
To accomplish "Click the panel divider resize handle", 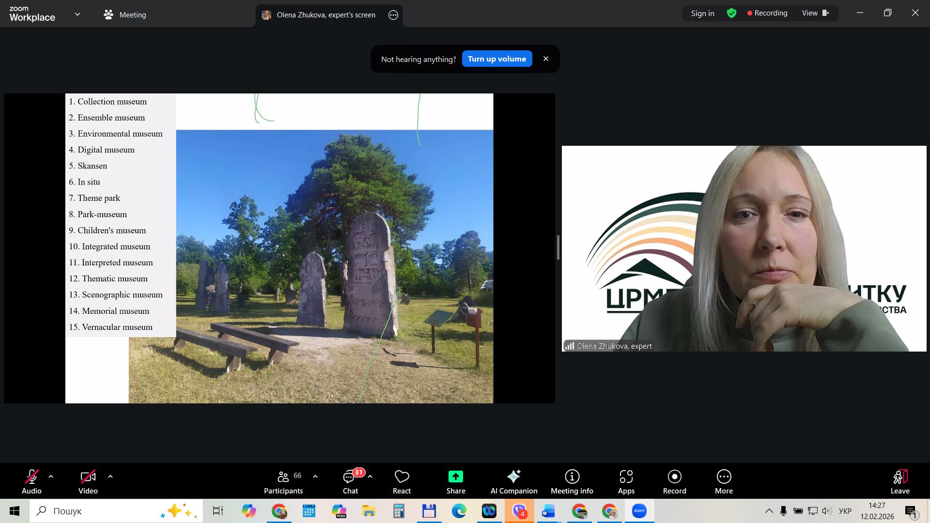I will click(x=558, y=248).
